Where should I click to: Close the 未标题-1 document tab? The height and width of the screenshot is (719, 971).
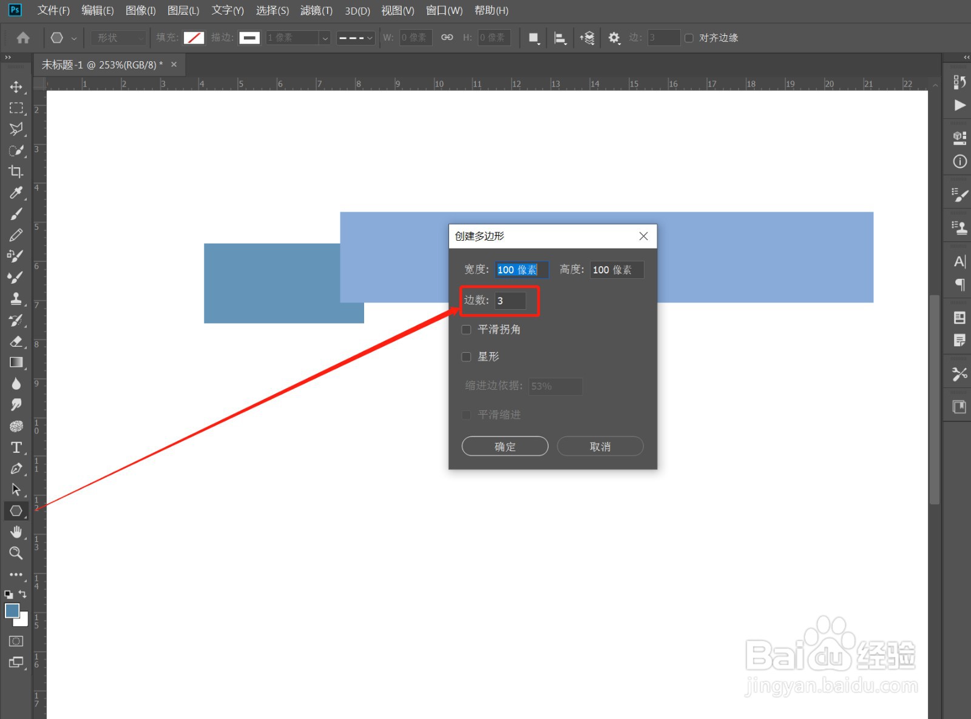(174, 64)
